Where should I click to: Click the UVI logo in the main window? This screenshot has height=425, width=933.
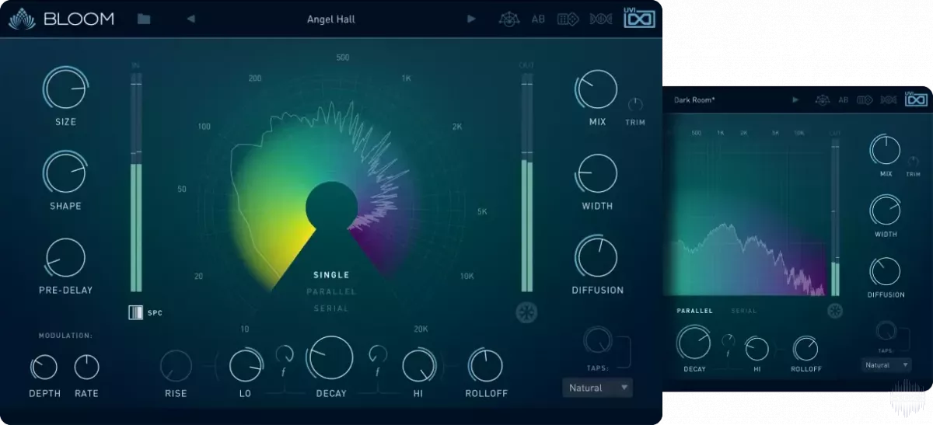(640, 17)
